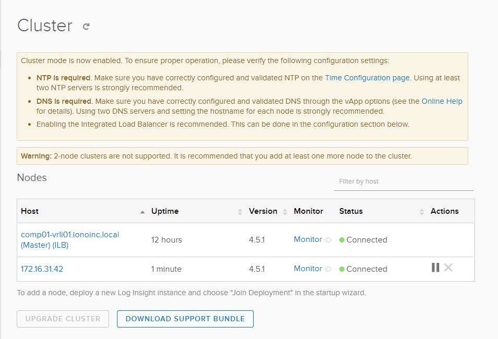Sort nodes by Uptime column
Image resolution: width=498 pixels, height=339 pixels.
pos(240,212)
